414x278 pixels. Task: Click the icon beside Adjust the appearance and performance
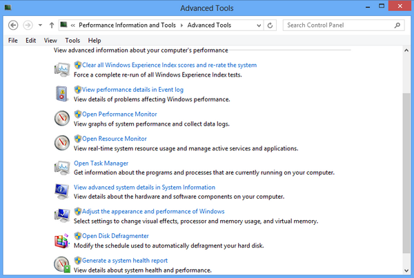click(62, 215)
